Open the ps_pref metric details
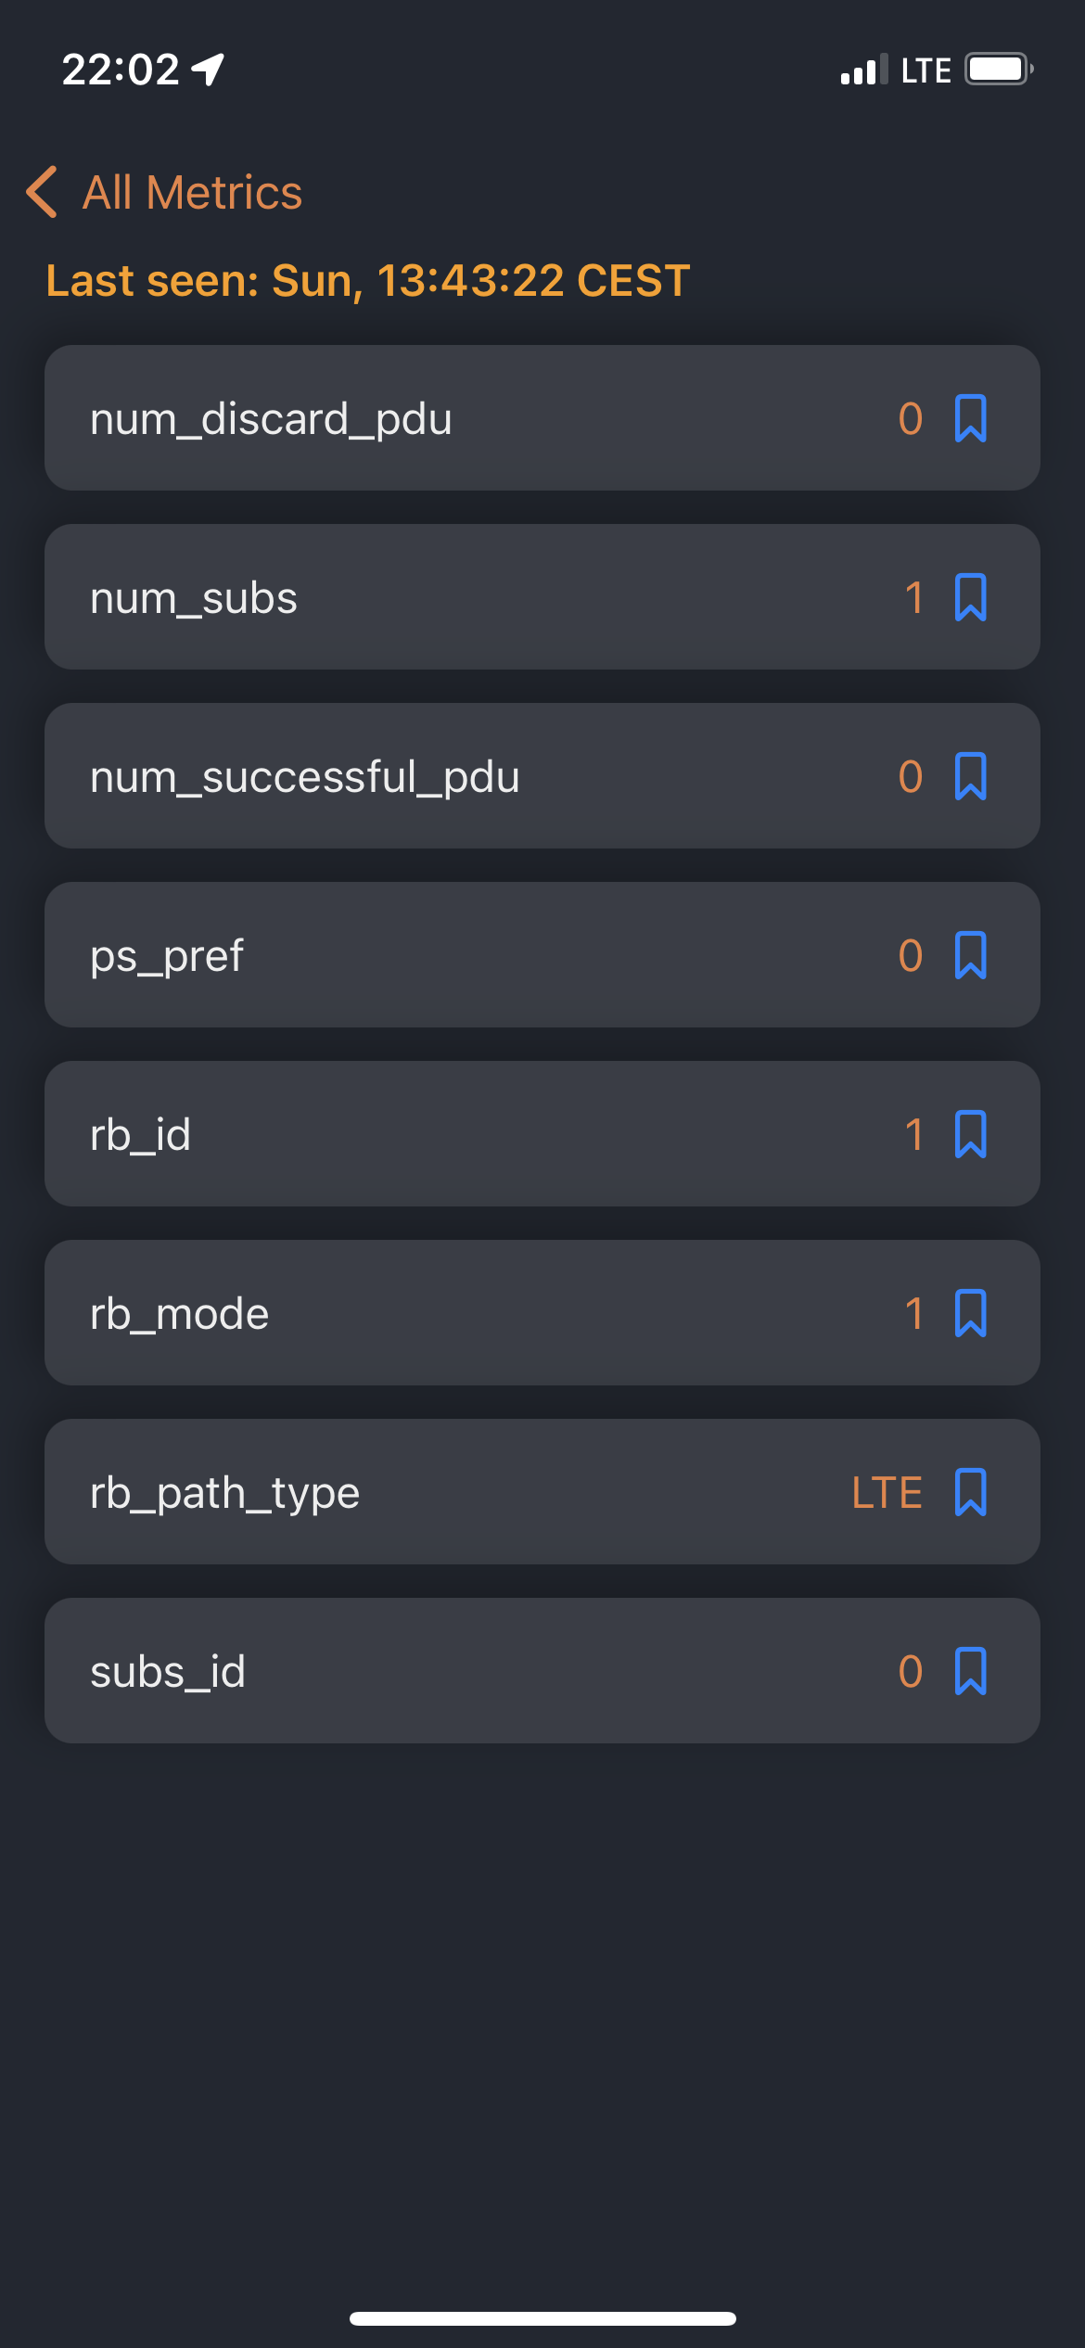 point(542,955)
